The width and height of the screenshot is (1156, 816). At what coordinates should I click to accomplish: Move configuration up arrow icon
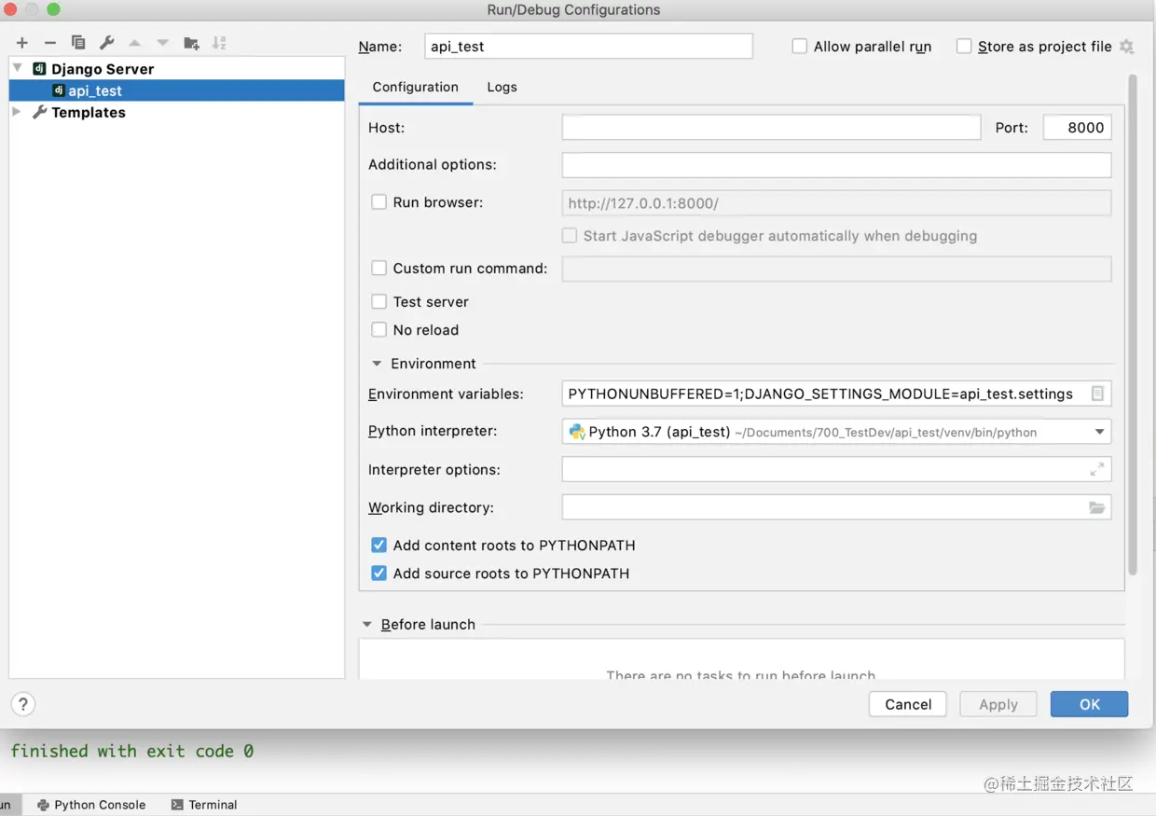(x=134, y=43)
